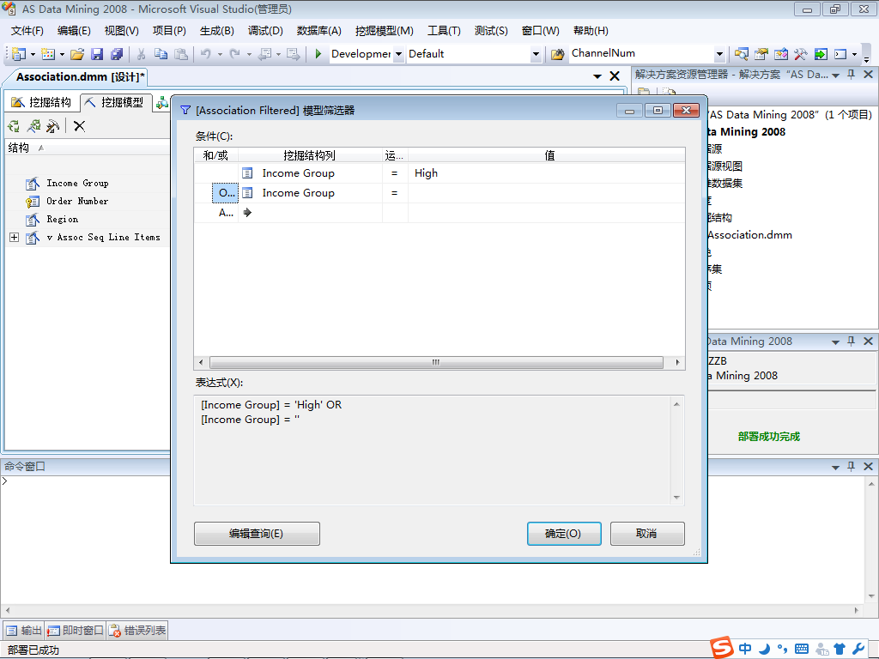Click the conditions grid scroll right arrow

[x=677, y=363]
